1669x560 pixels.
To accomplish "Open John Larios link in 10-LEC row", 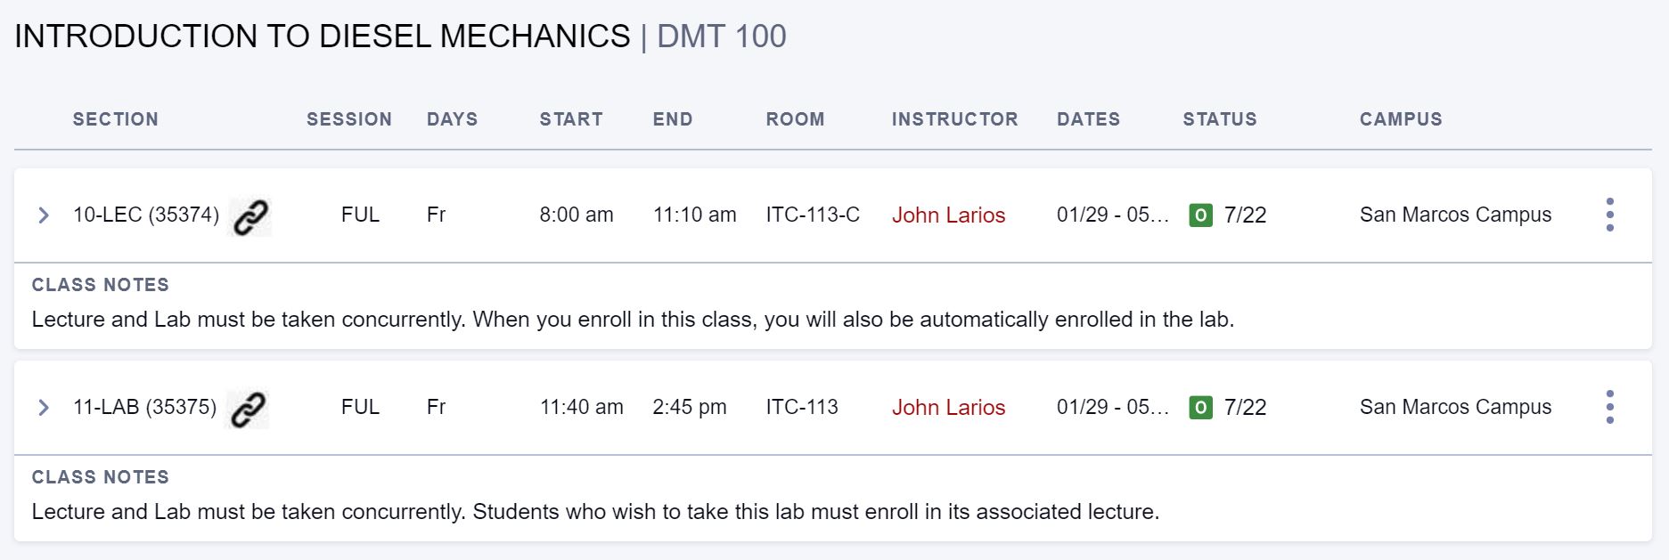I will coord(948,215).
